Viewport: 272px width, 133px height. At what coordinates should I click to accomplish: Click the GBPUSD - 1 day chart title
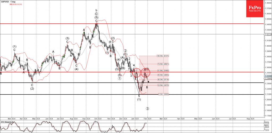(x=9, y=2)
